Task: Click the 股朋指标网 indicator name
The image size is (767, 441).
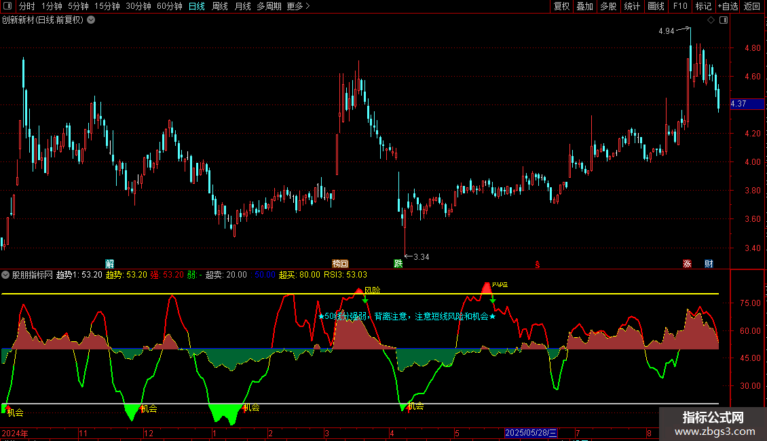Action: (x=33, y=275)
